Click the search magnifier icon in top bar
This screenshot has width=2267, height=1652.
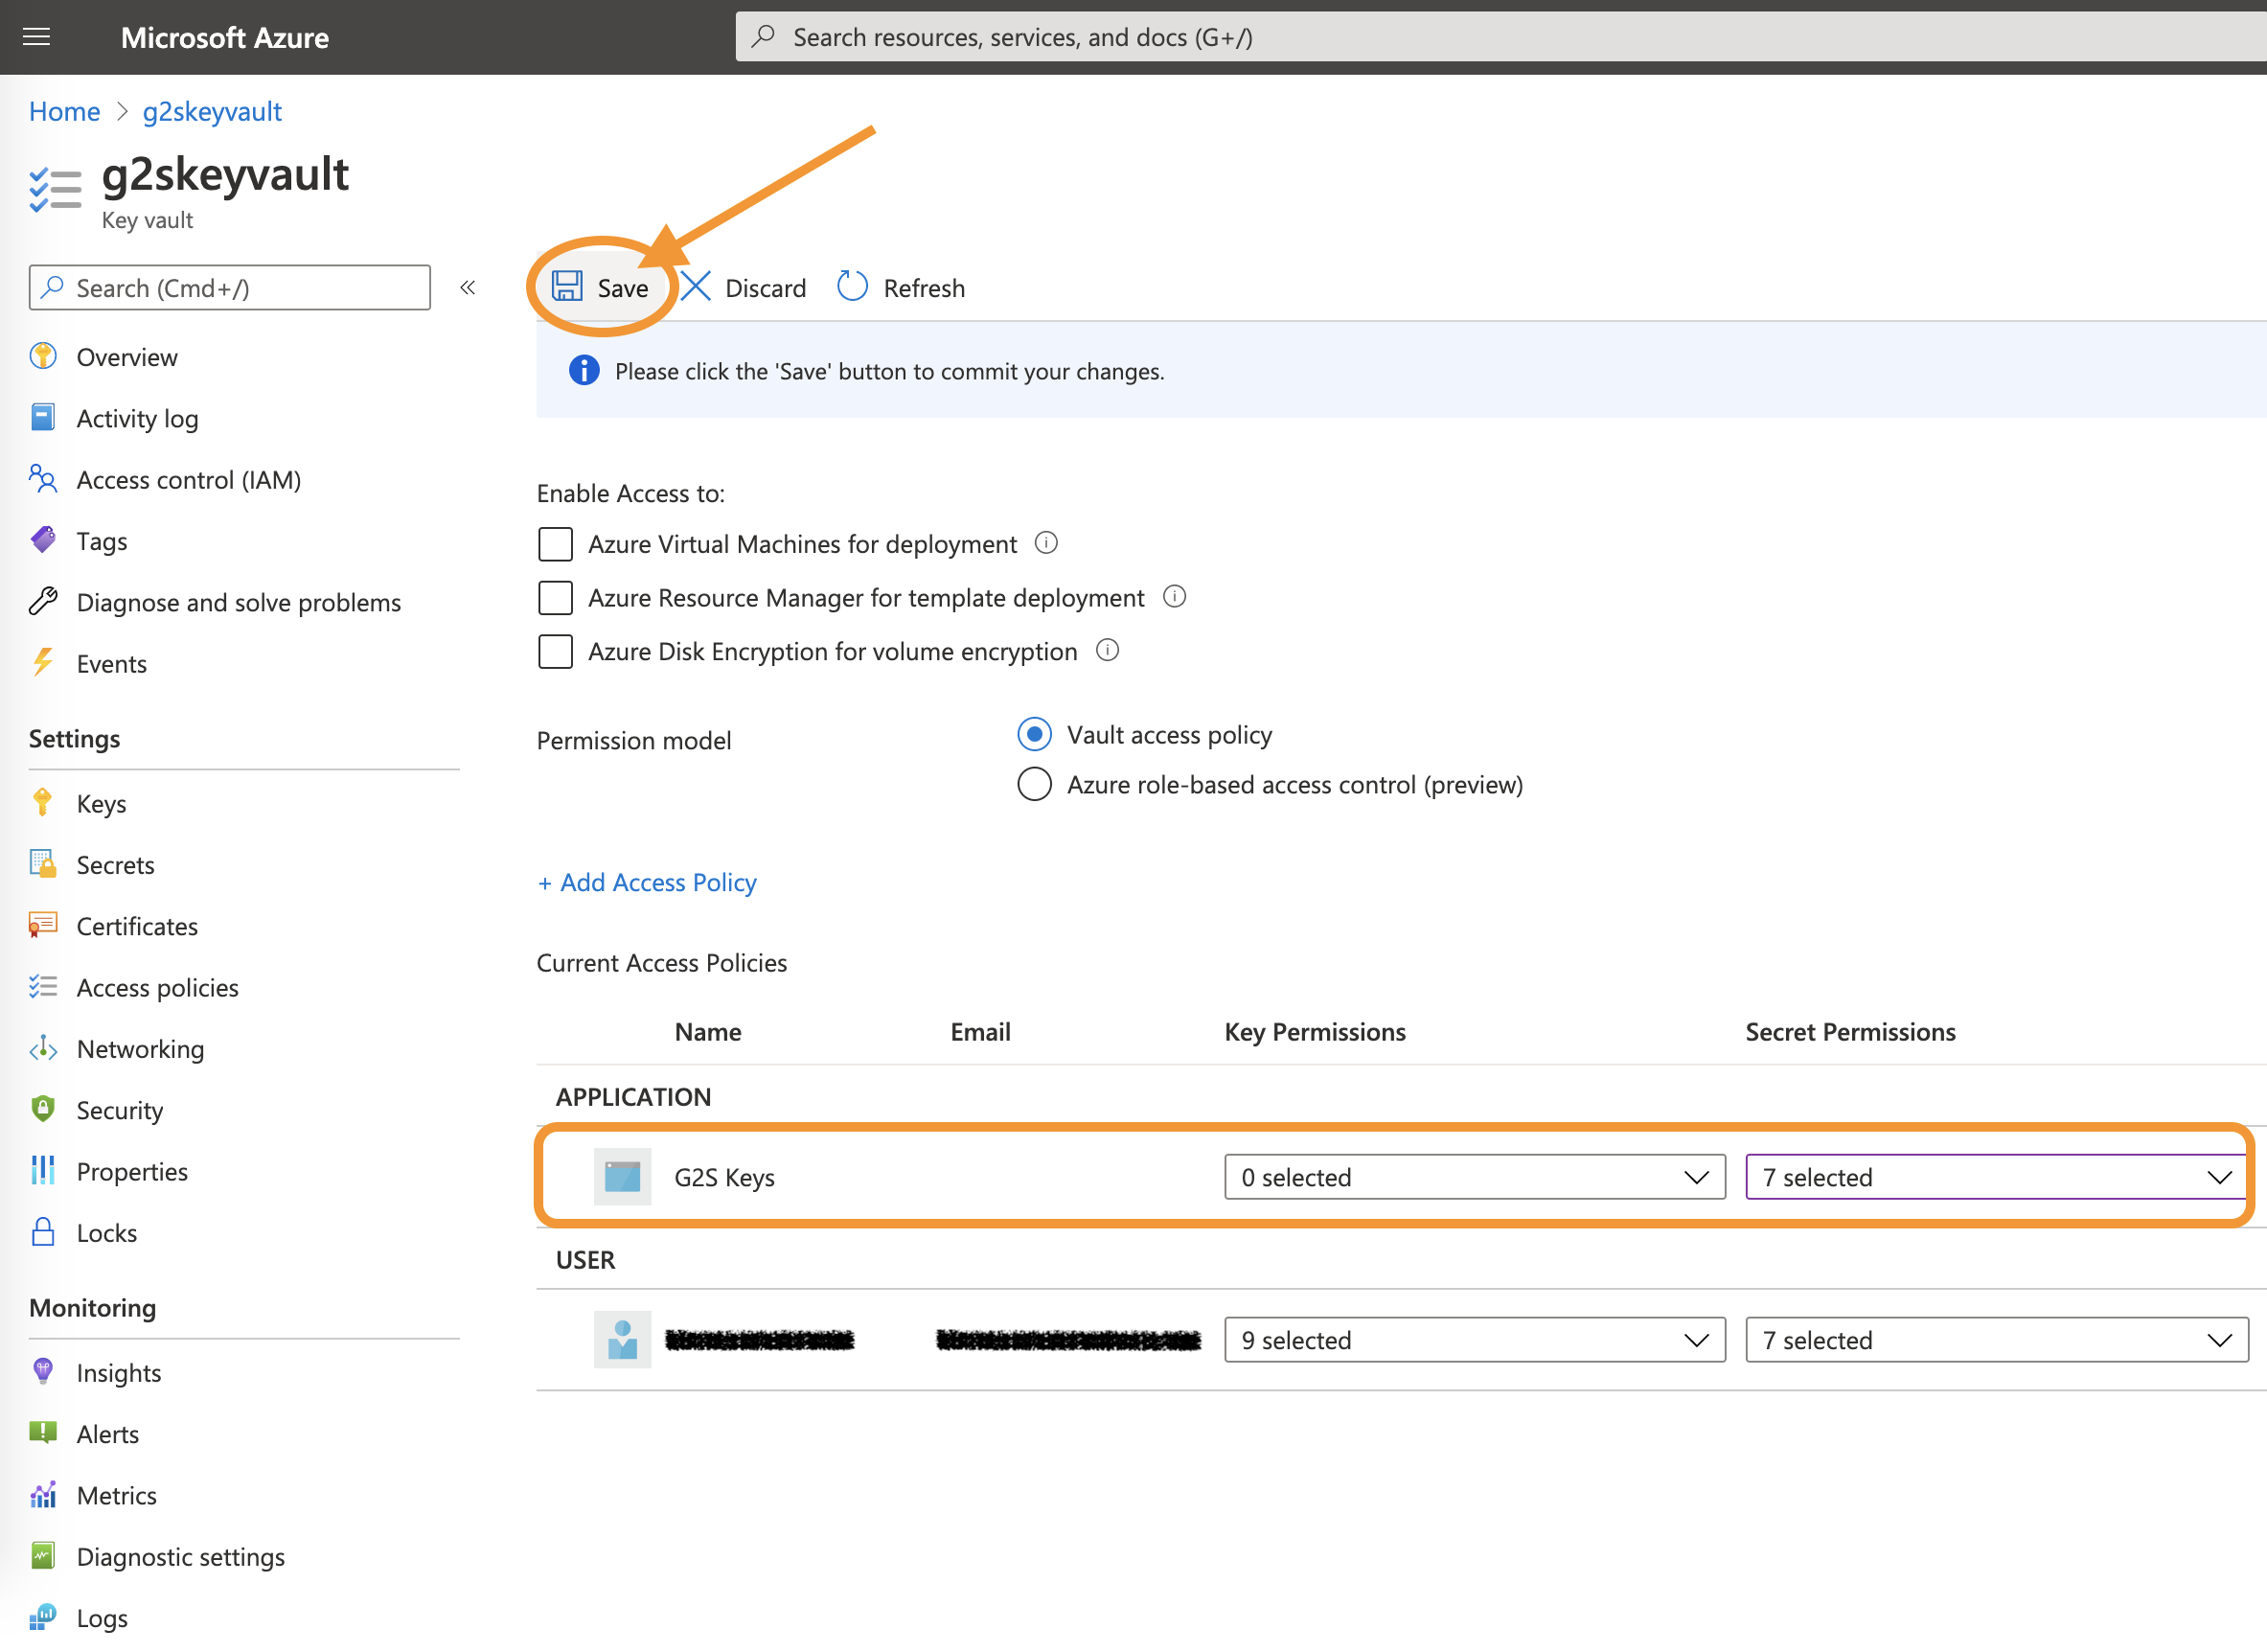point(764,37)
